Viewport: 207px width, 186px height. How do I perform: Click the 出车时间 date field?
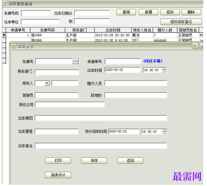tap(123, 70)
